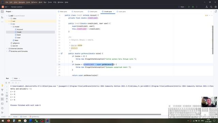Viewport: 218px width, 123px height.
Task: Open Firefox from the taskbar
Action: pos(8,121)
